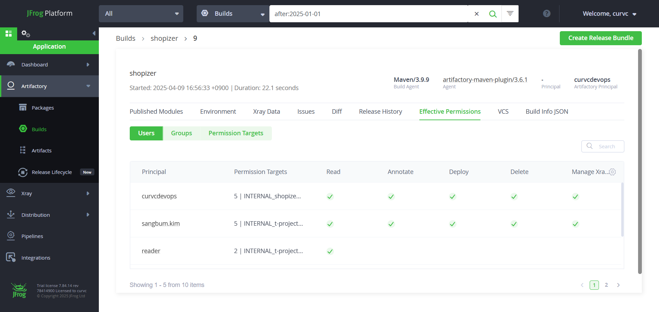Screen dimensions: 659x312
Task: Go to shopizer in the breadcrumb
Action: [164, 38]
